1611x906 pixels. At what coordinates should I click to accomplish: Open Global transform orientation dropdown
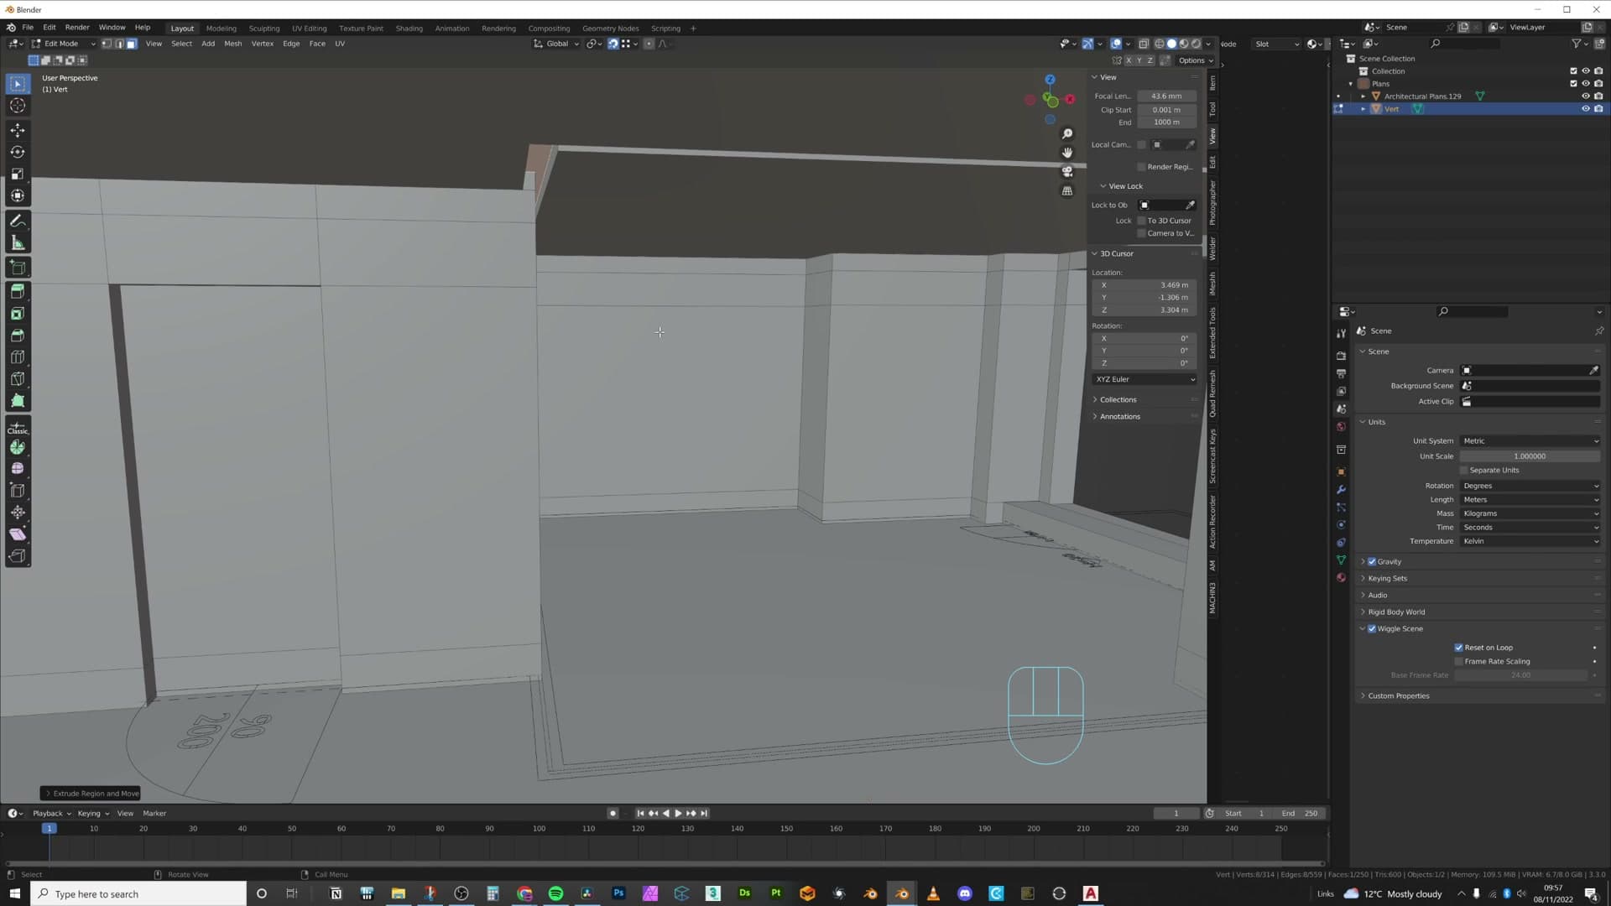(x=556, y=44)
